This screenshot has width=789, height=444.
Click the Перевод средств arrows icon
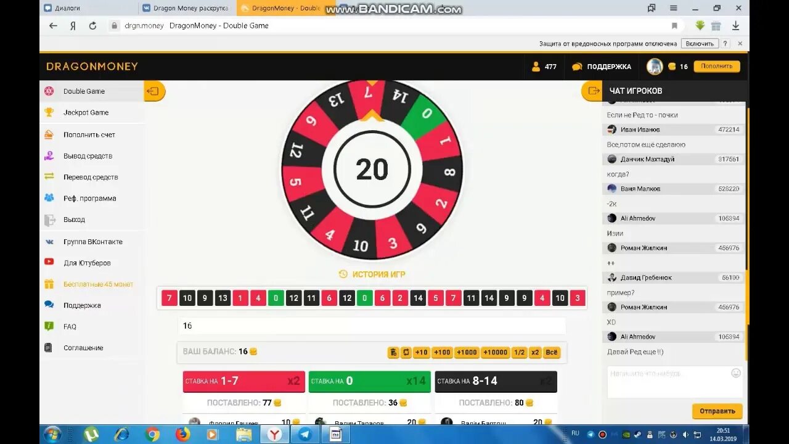tap(49, 177)
